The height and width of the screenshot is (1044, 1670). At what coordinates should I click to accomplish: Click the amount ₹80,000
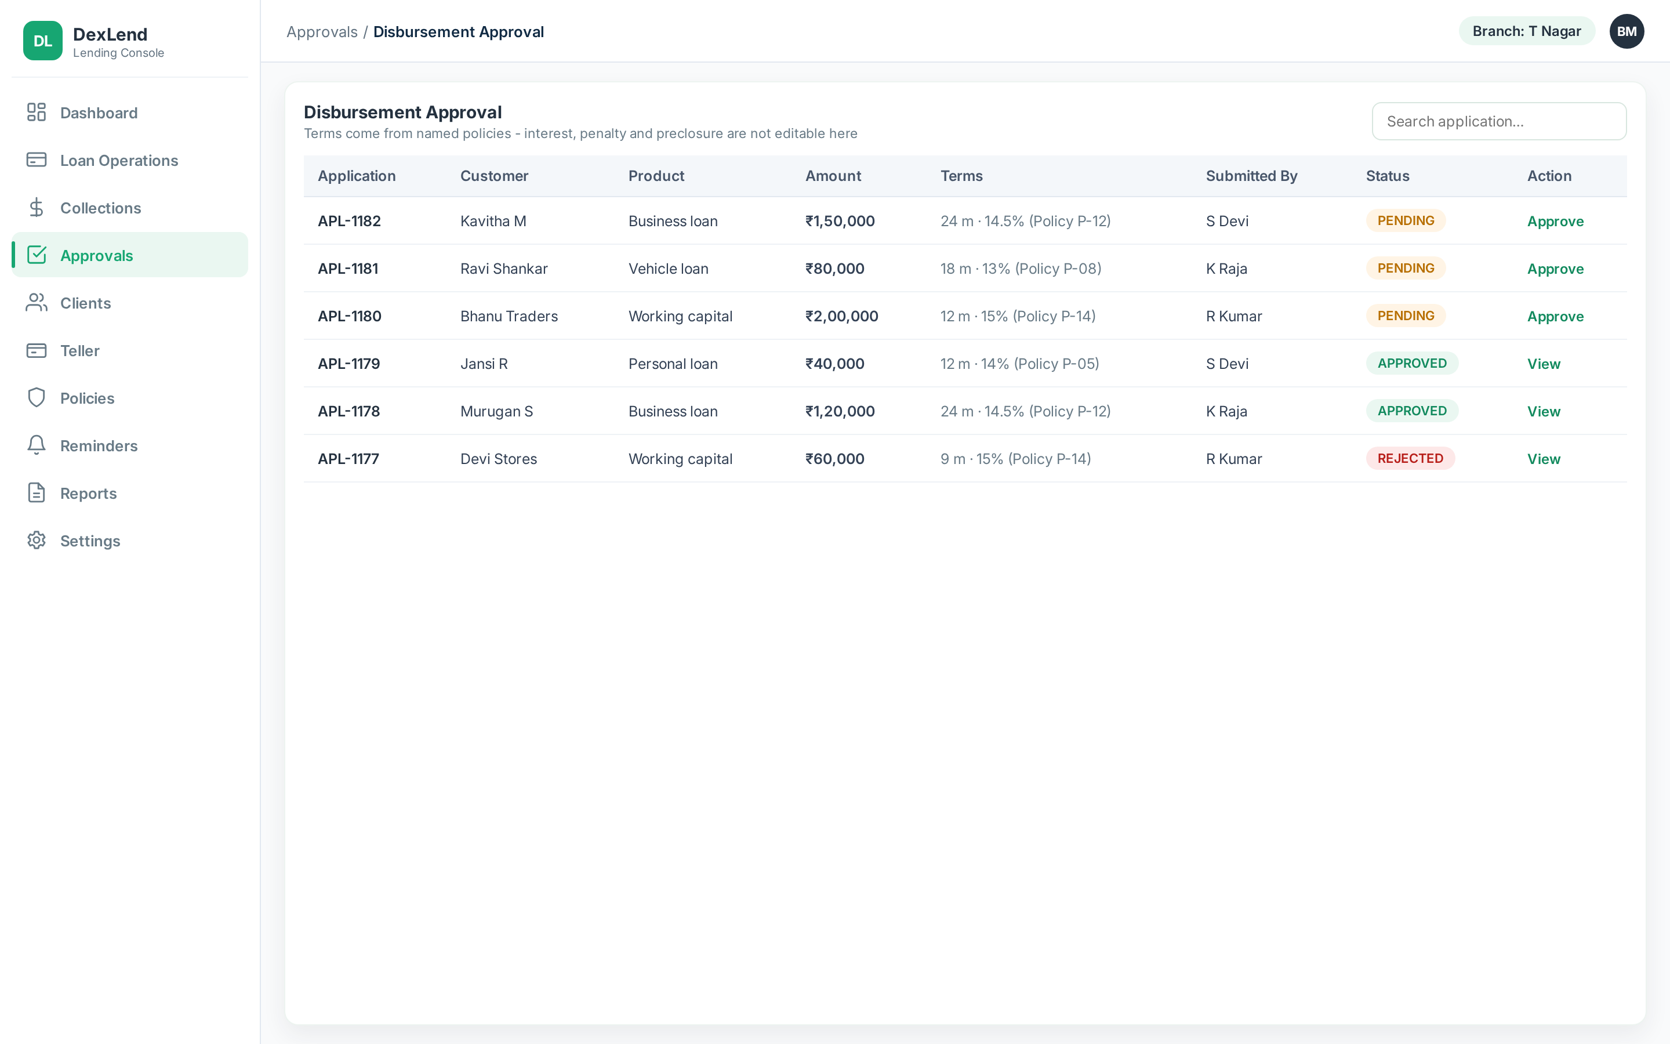click(x=834, y=269)
